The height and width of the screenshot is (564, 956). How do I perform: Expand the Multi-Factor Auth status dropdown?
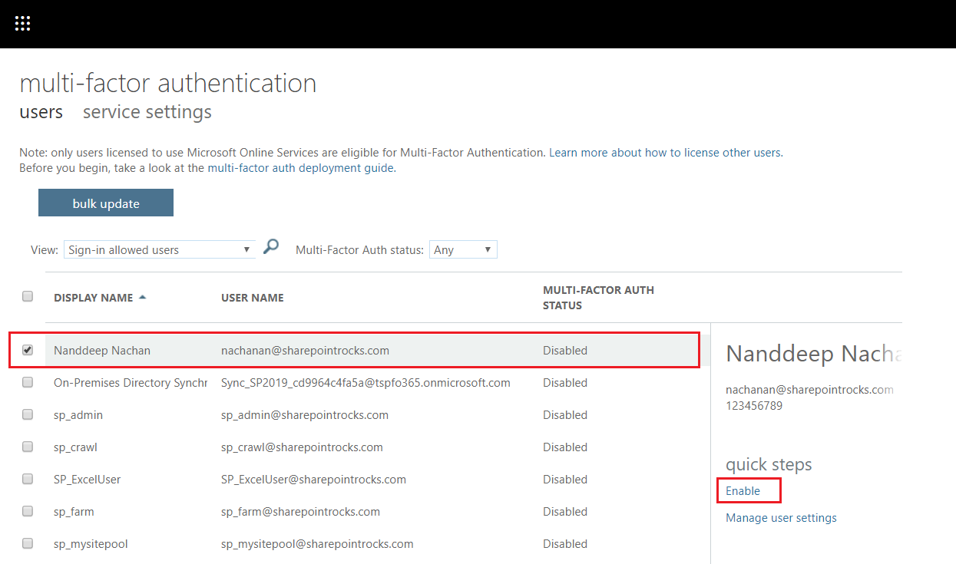pyautogui.click(x=463, y=250)
